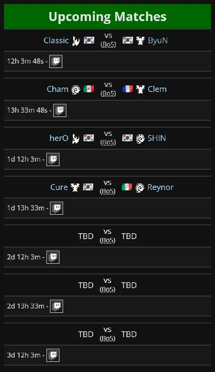Open the Classic player link
Viewport: 215px width, 372px height.
click(56, 40)
